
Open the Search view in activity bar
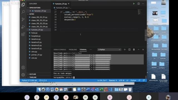pos(23,12)
